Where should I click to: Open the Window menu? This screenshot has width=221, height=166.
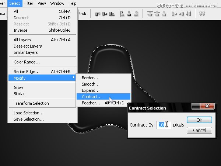[x=57, y=3]
